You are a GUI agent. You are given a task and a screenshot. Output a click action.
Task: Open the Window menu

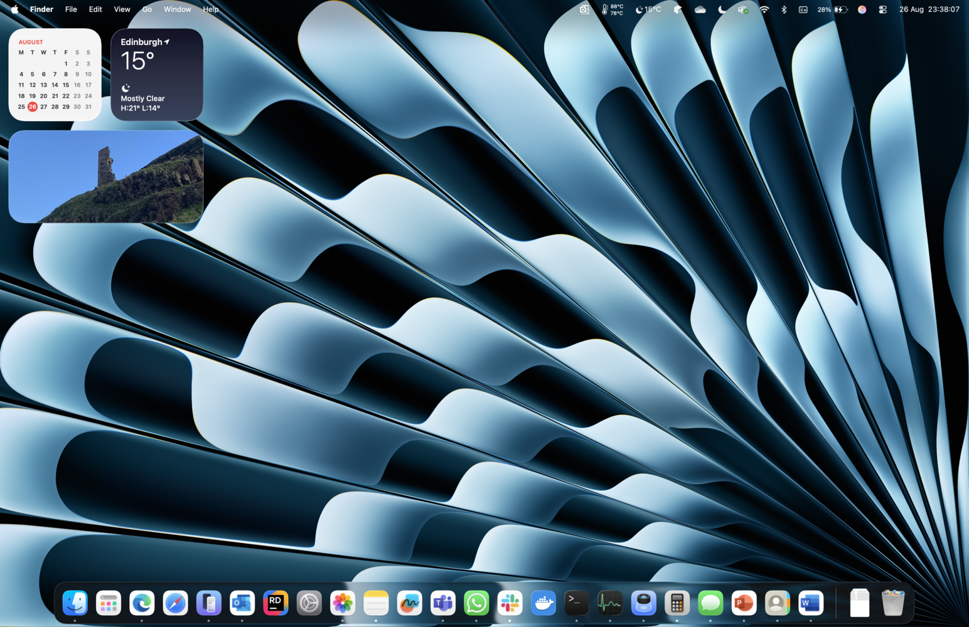coord(178,9)
